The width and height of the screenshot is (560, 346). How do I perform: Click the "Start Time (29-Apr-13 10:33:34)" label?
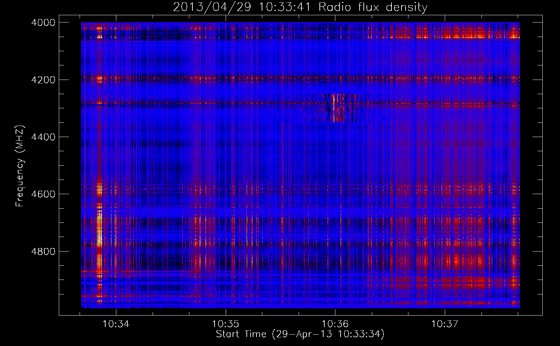(300, 334)
